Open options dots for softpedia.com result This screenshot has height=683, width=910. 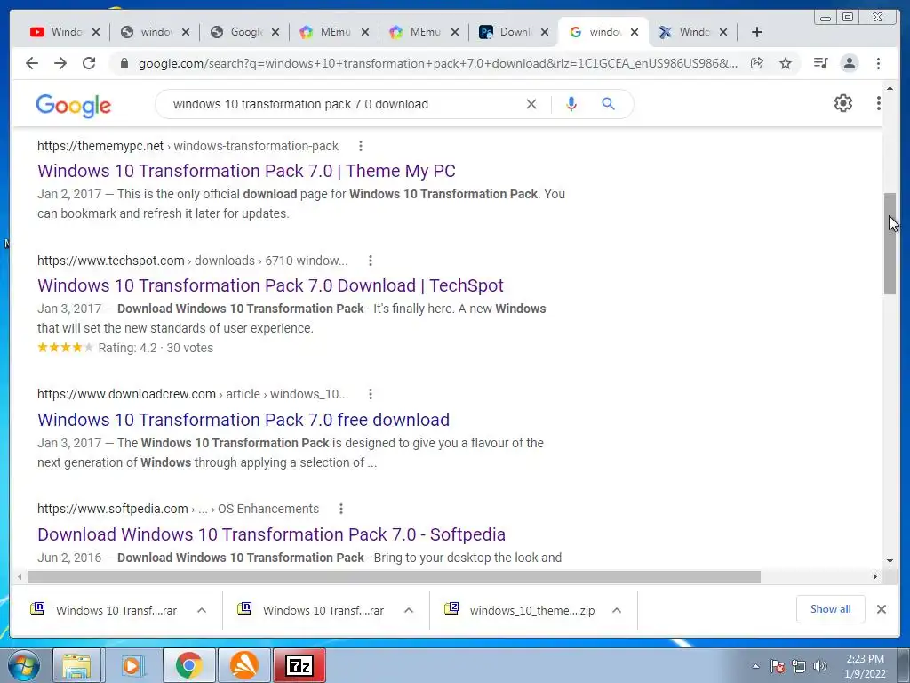pyautogui.click(x=341, y=509)
